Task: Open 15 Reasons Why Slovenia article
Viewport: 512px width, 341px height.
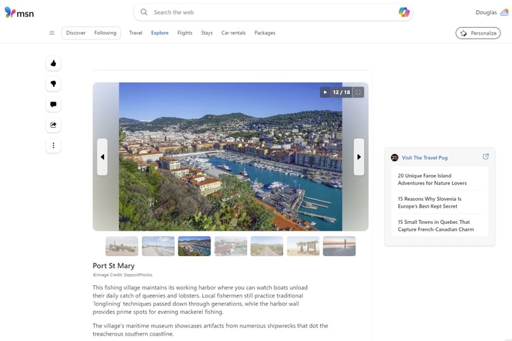Action: [430, 203]
